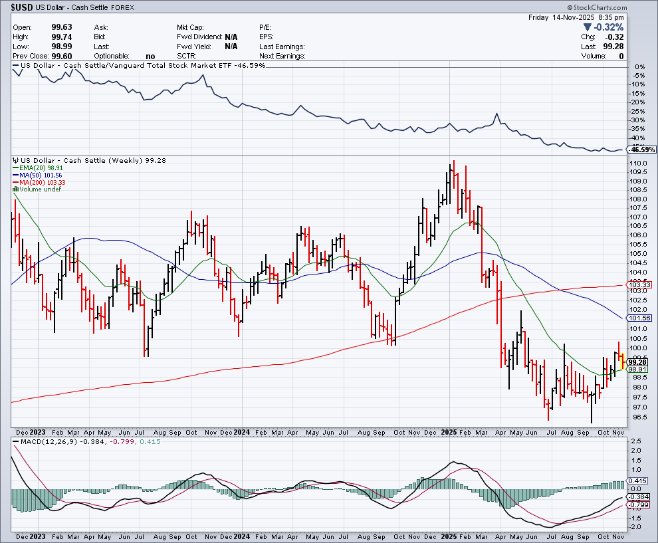This screenshot has height=543, width=658.
Task: Click the relative-strength legend line marker in top panel
Action: pos(15,65)
